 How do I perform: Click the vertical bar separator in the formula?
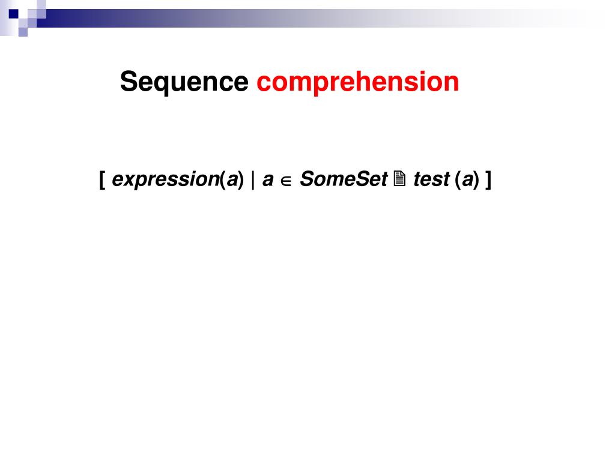(x=253, y=180)
